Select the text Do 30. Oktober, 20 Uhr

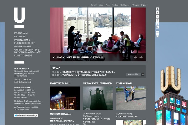(92, 114)
